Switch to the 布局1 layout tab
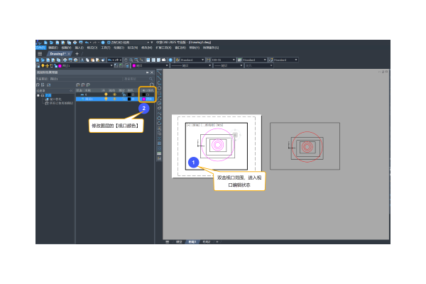The width and height of the screenshot is (426, 284). coord(192,242)
